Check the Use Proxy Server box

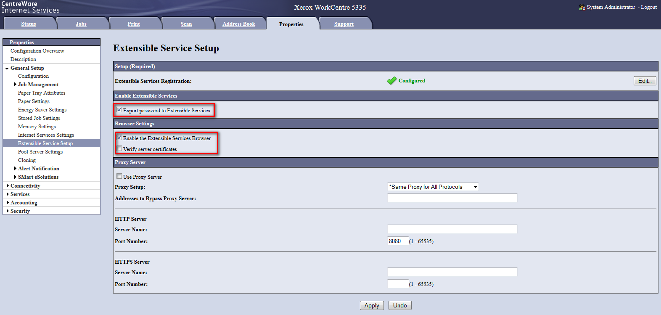[119, 176]
